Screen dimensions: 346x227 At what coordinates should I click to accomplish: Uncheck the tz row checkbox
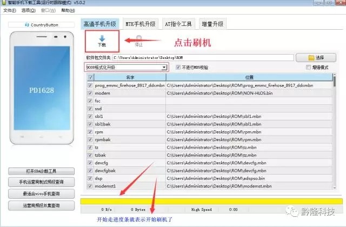(90, 148)
